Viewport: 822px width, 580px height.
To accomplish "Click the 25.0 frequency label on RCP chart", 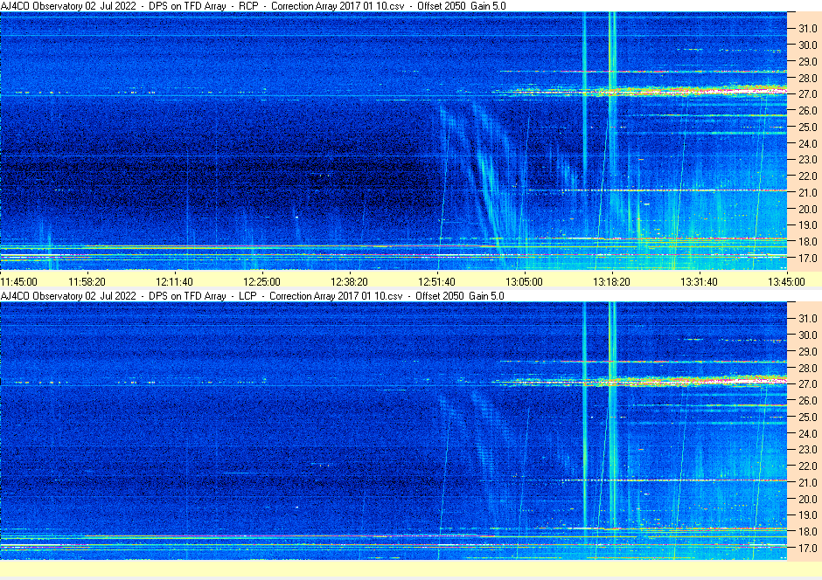I will [808, 128].
